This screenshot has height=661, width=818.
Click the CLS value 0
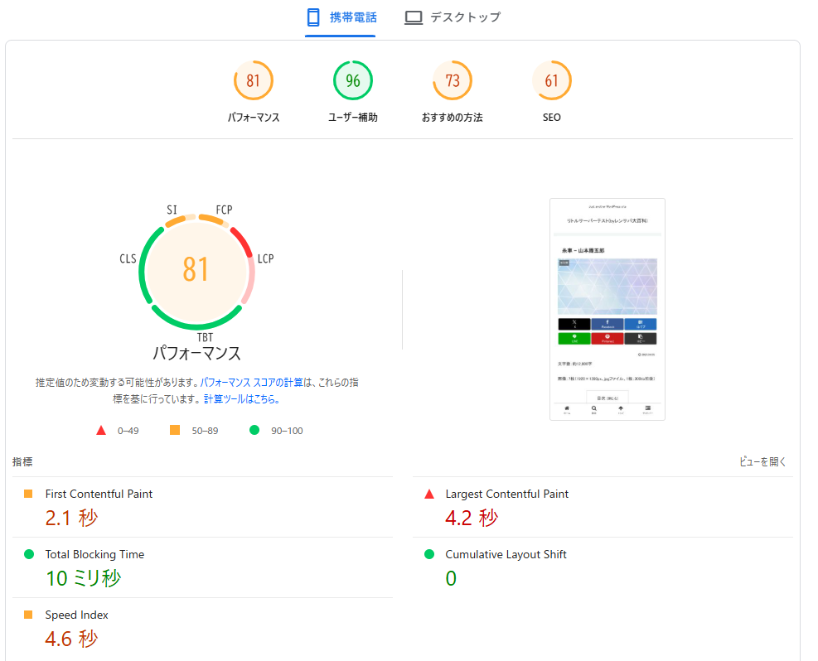(x=451, y=579)
